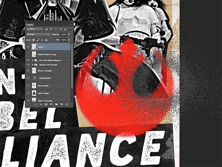Viewport: 222px width, 167px height.
Task: Select the Storm Troopers layer name
Action: [45, 101]
